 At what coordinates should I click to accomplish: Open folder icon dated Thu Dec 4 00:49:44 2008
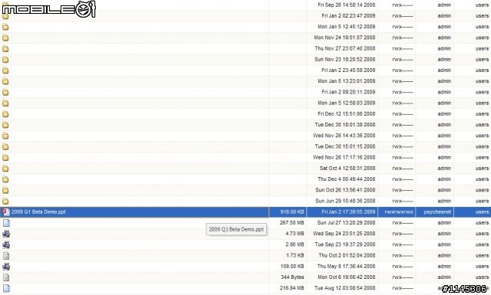(x=5, y=179)
